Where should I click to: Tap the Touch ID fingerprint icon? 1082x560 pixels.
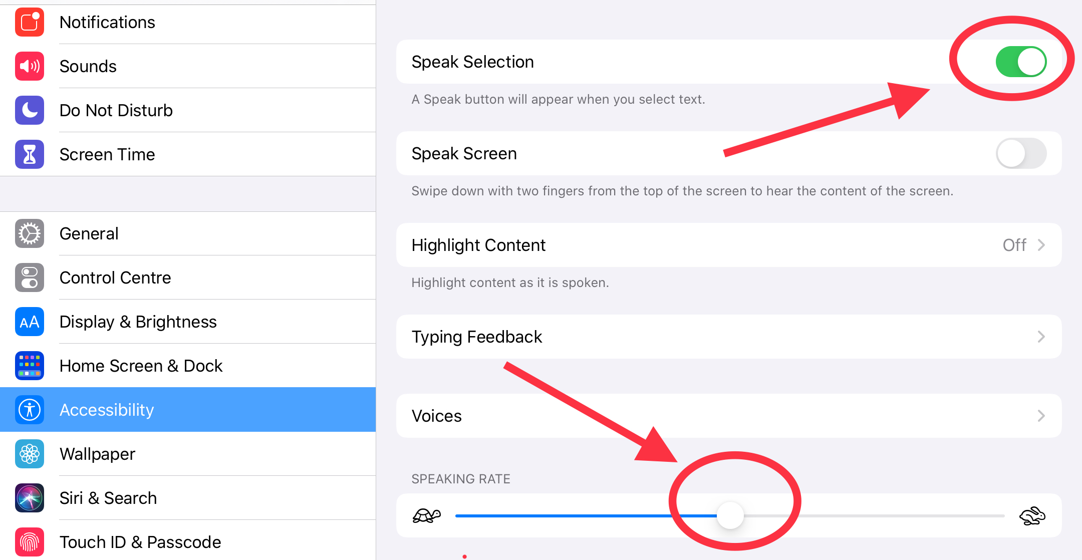[30, 542]
